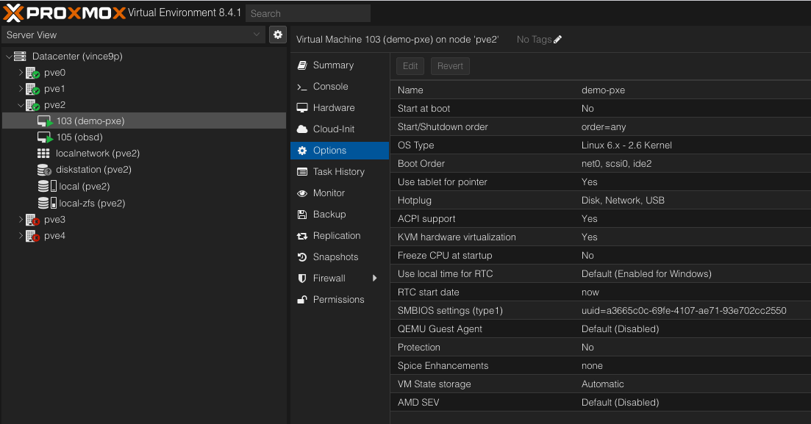Expand the pve3 node
Image resolution: width=811 pixels, height=424 pixels.
[21, 219]
